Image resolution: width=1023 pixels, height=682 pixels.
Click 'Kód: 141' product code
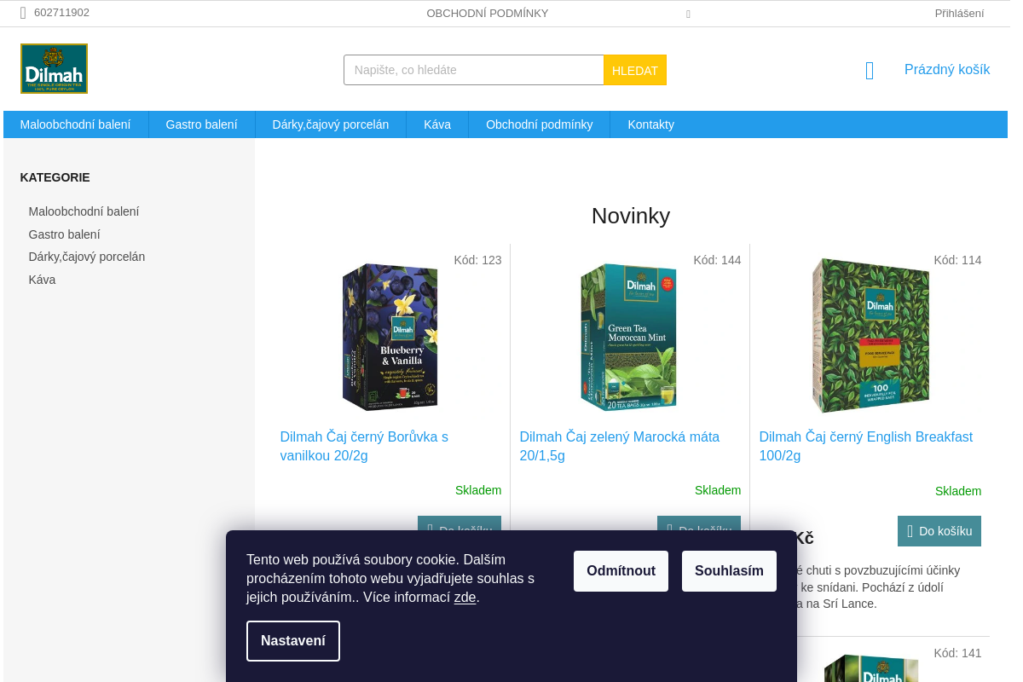coord(957,653)
